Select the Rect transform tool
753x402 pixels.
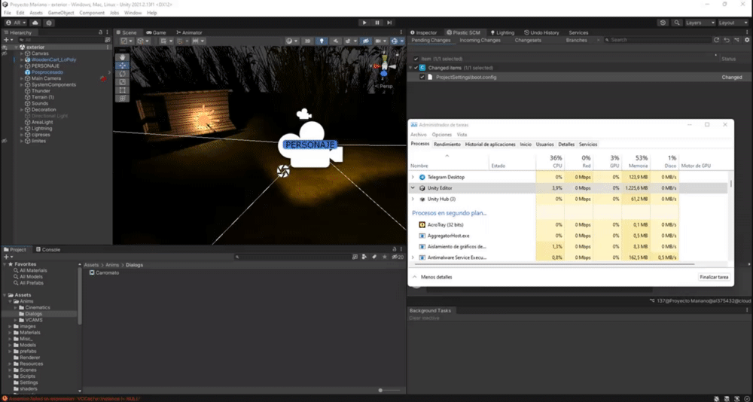(x=123, y=90)
